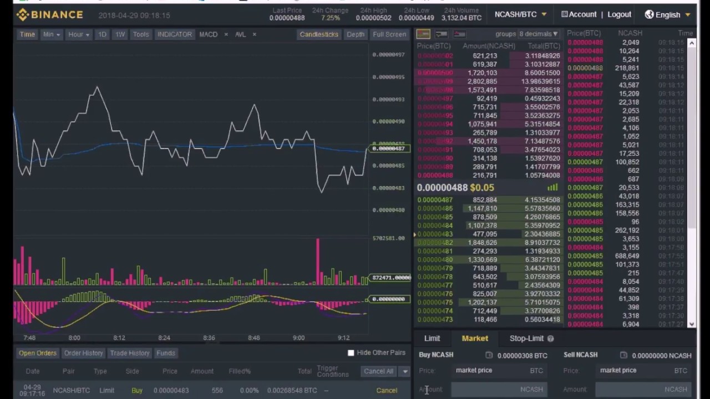This screenshot has height=399, width=710.
Task: Click the 0.00000308 BTC balance
Action: click(522, 355)
